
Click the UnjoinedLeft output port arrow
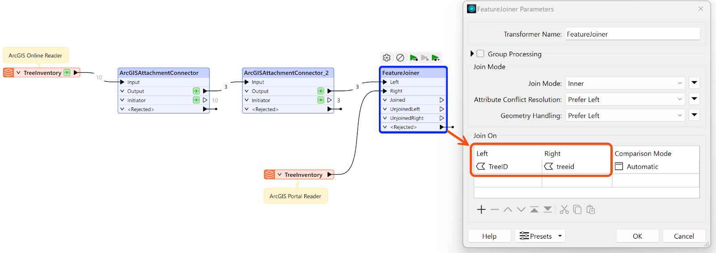coord(442,109)
